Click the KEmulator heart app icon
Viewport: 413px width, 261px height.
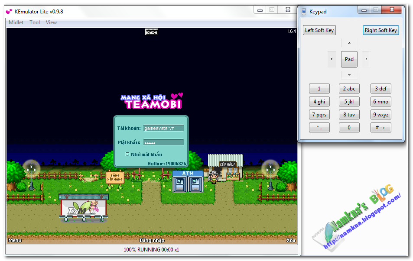[9, 12]
